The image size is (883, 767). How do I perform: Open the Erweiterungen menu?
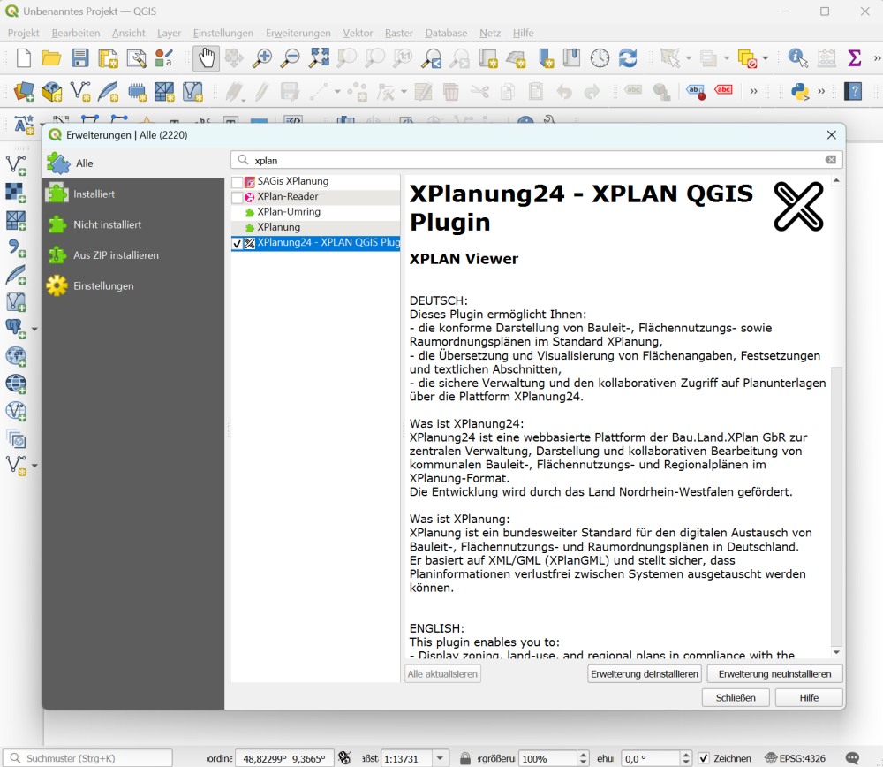(x=298, y=33)
